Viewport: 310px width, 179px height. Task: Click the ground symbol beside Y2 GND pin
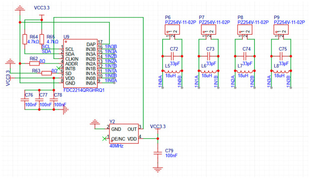[95, 122]
